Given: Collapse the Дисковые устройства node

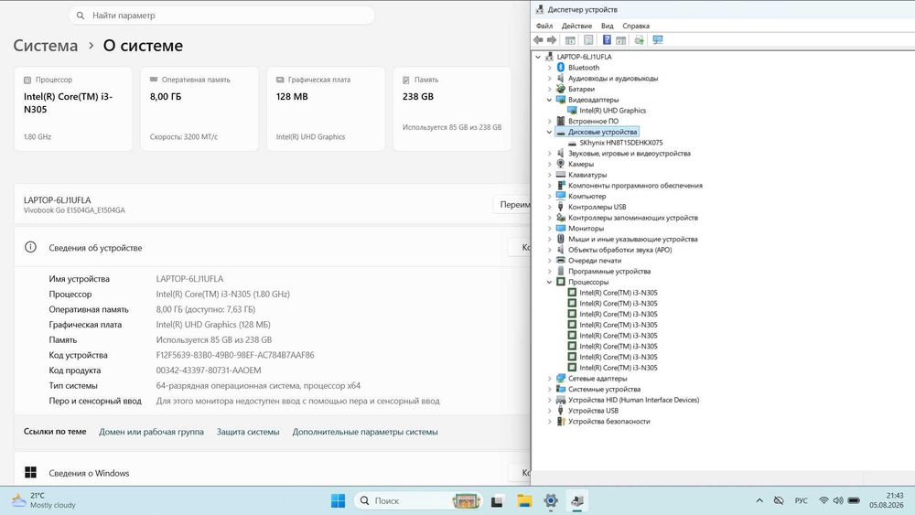Looking at the screenshot, I should [549, 132].
